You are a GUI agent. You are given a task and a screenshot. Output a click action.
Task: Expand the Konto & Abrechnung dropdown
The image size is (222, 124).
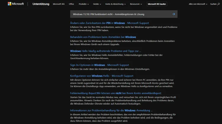[x=115, y=4]
